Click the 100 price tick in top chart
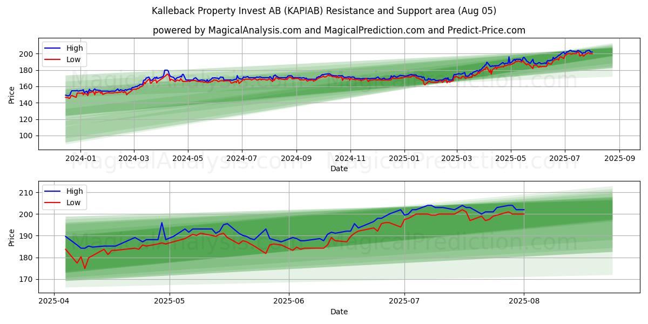 click(27, 136)
